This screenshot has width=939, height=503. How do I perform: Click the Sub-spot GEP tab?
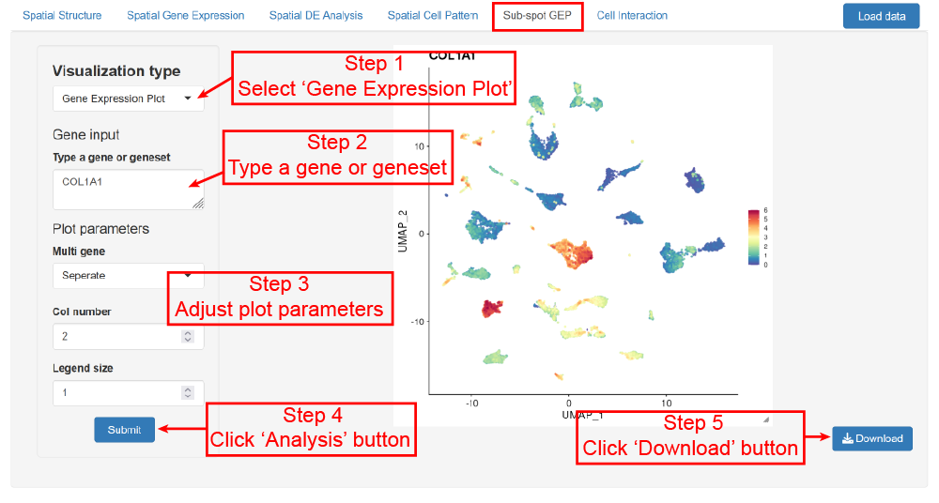tap(537, 15)
